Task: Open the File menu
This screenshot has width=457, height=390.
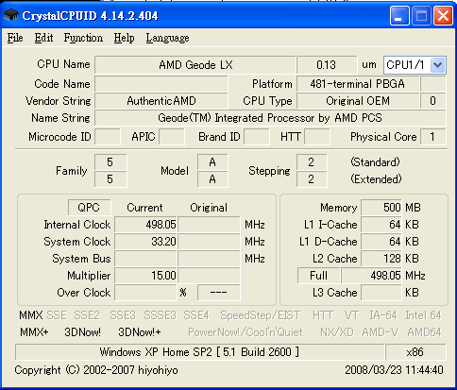Action: click(x=15, y=38)
